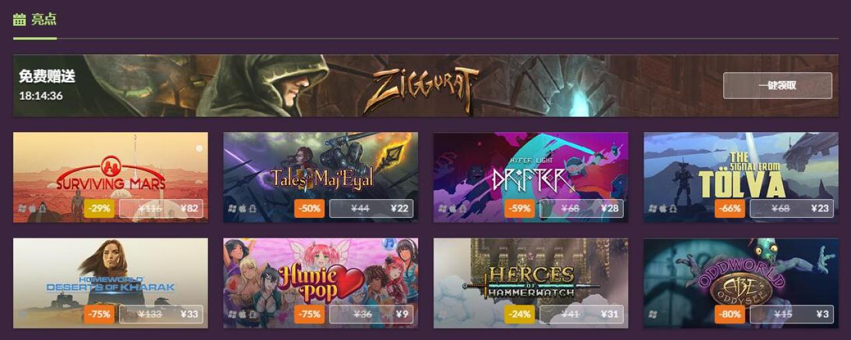Viewport: 851px width, 340px height.
Task: Open the Surviving Mars game tile
Action: pos(110,177)
